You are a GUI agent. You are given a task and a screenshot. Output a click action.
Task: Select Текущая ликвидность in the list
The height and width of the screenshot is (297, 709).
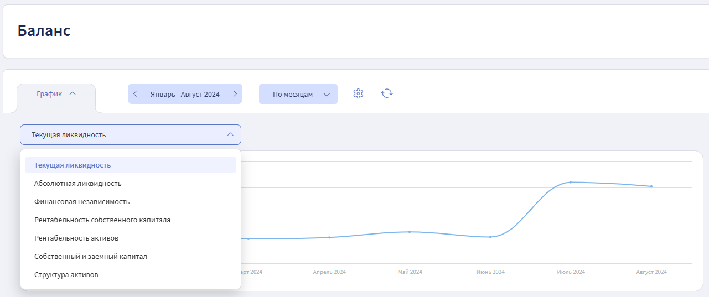73,165
